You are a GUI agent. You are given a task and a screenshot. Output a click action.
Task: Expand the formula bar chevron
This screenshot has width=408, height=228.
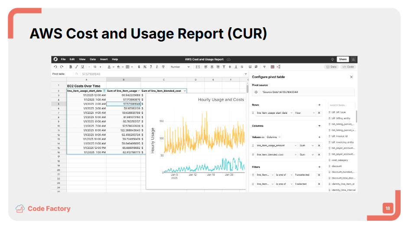[x=245, y=74]
